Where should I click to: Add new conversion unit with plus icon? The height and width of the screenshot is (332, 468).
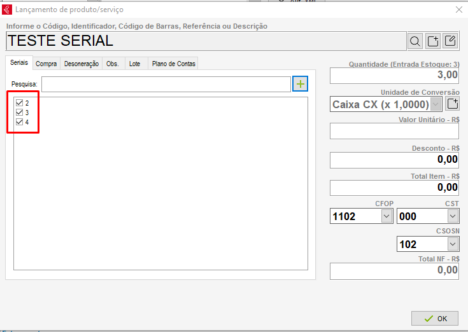pyautogui.click(x=452, y=104)
